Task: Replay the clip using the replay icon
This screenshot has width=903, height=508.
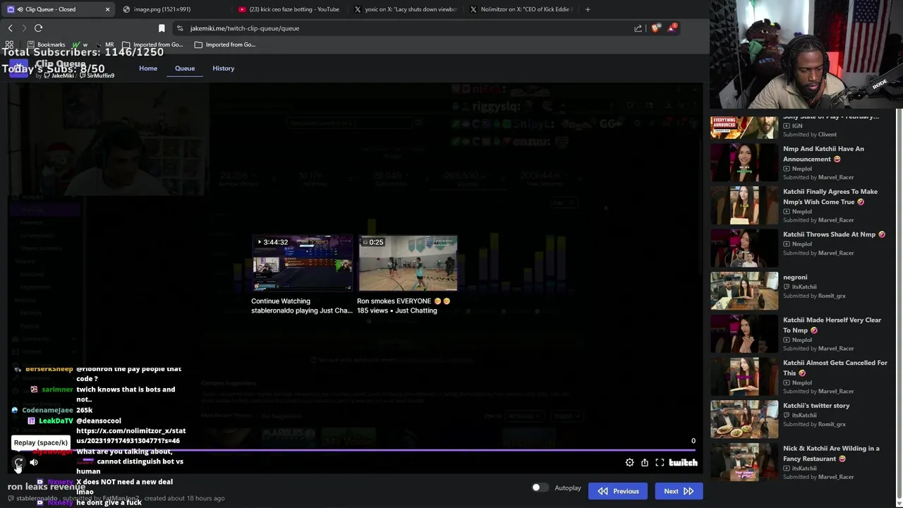Action: point(18,463)
